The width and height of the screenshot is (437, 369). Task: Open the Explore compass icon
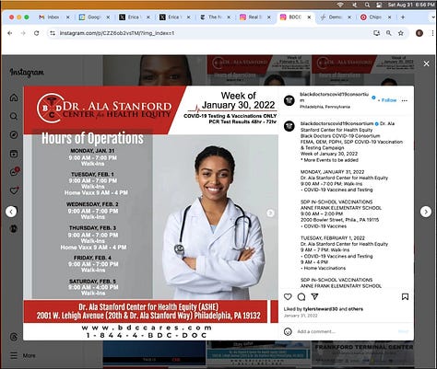point(14,134)
